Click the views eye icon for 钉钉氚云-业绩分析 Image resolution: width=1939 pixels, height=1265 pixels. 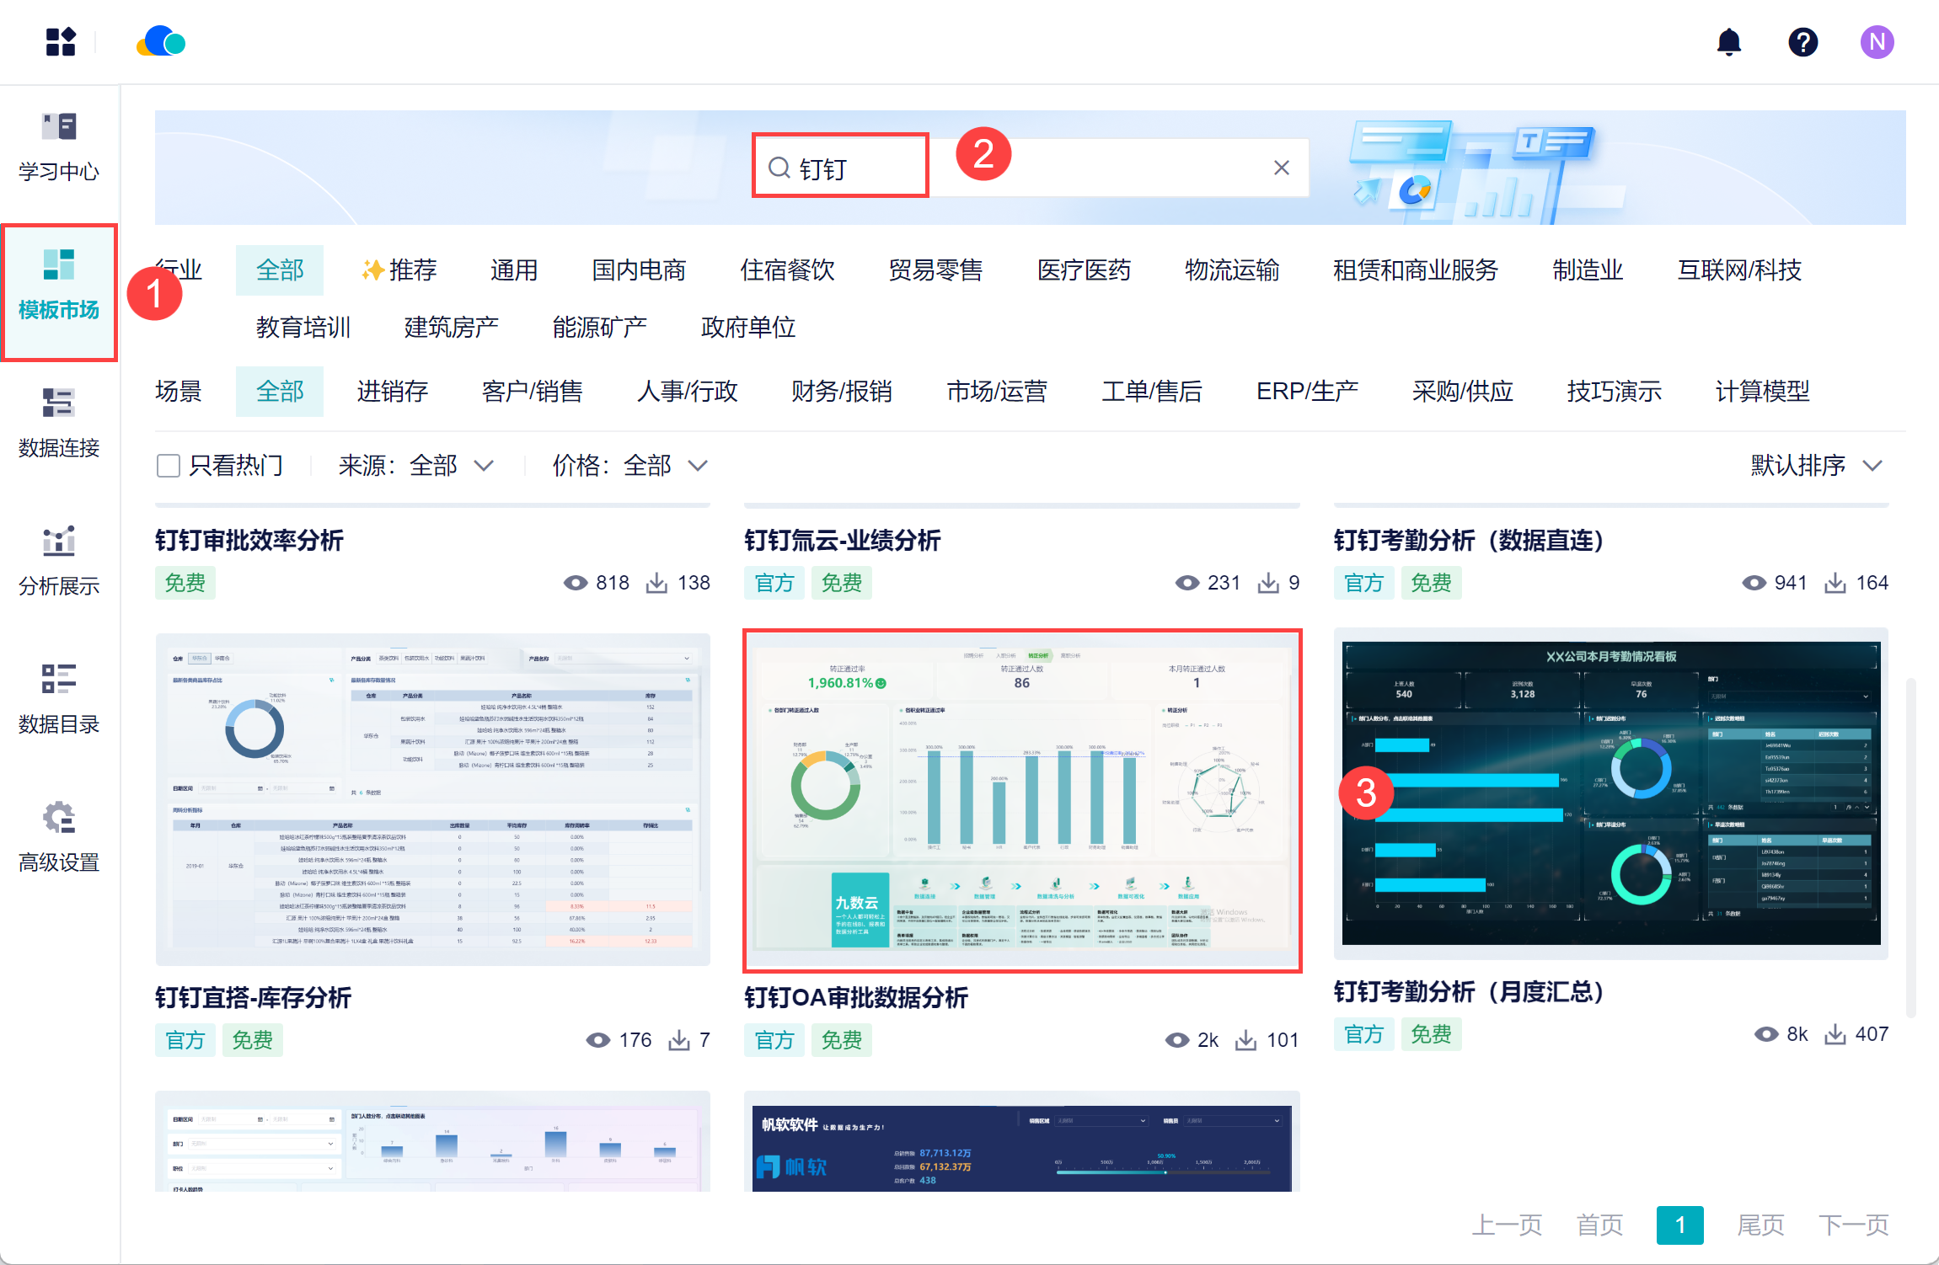[x=1187, y=583]
